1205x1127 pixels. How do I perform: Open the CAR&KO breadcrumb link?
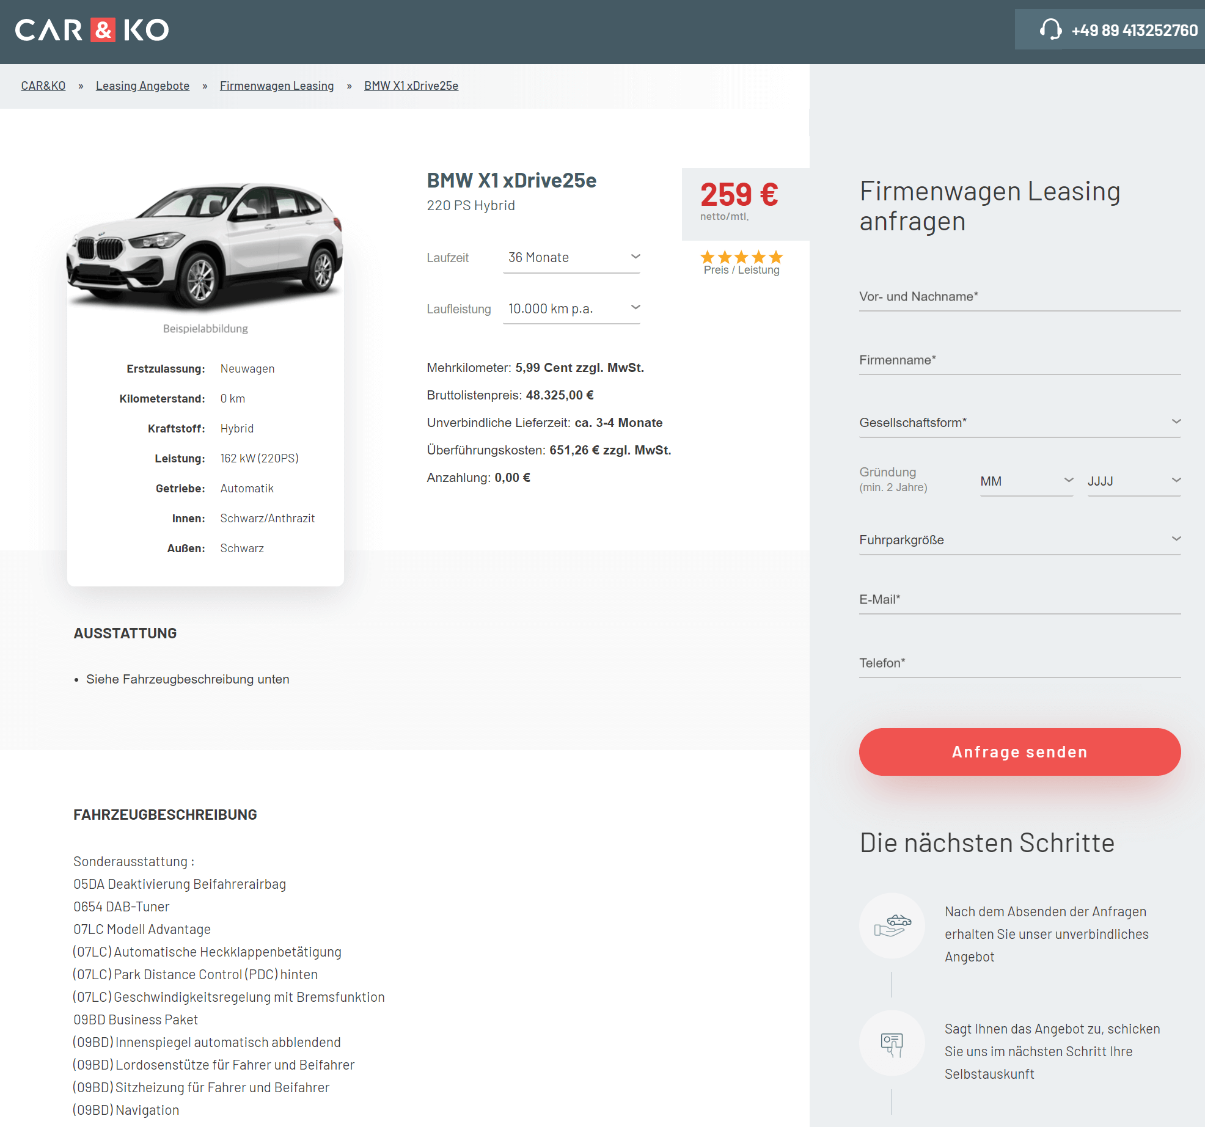click(x=43, y=86)
